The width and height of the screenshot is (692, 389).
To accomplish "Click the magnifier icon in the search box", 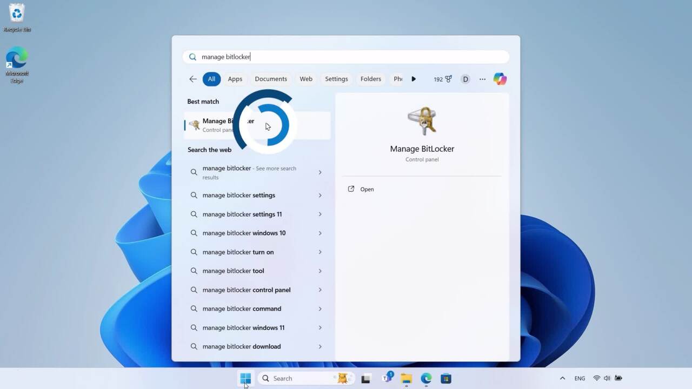I will [x=192, y=57].
